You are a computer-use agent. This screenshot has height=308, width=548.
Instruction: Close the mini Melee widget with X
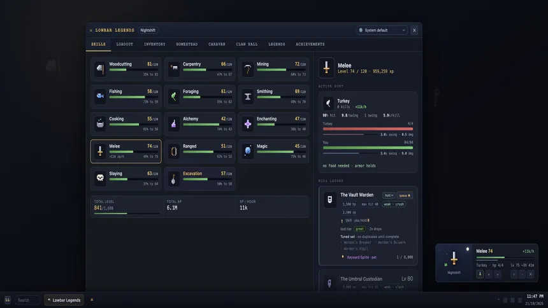pos(531,274)
